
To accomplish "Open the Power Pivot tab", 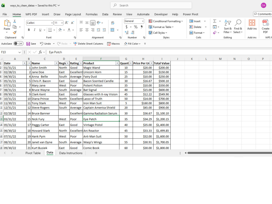I will coord(190,14).
